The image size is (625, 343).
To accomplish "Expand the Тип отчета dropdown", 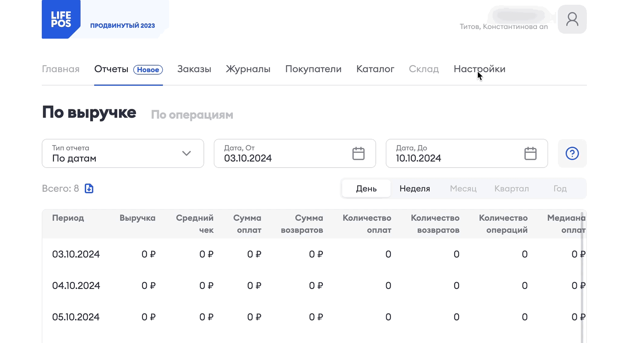I will pyautogui.click(x=123, y=153).
